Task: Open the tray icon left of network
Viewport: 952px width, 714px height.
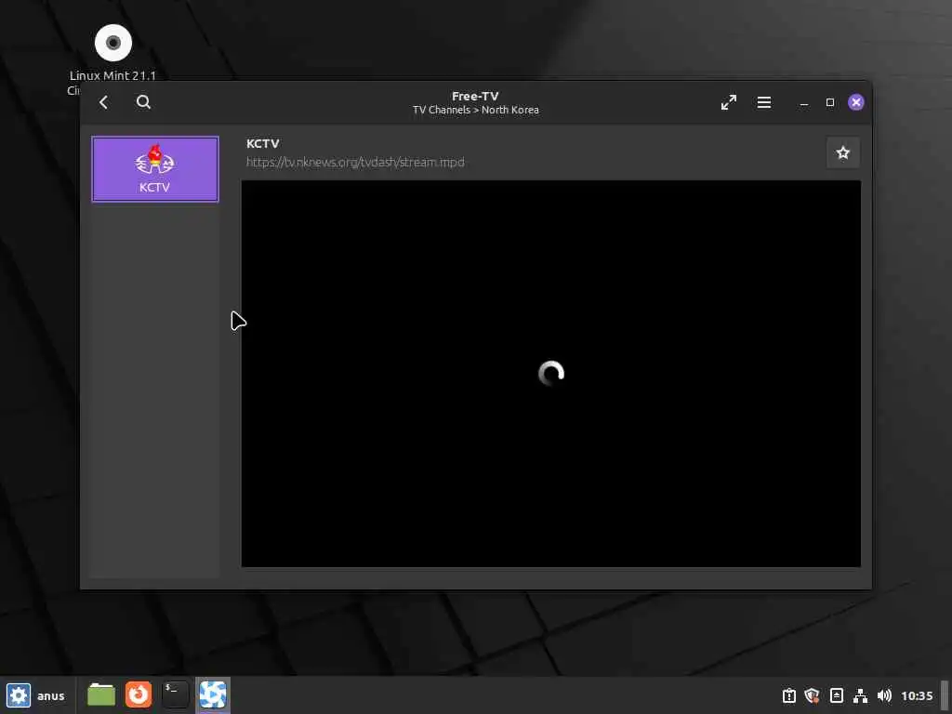Action: (836, 695)
